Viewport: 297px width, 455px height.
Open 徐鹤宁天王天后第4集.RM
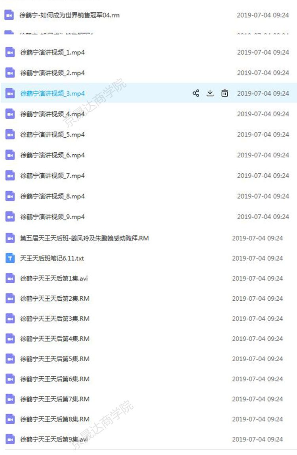tap(55, 339)
